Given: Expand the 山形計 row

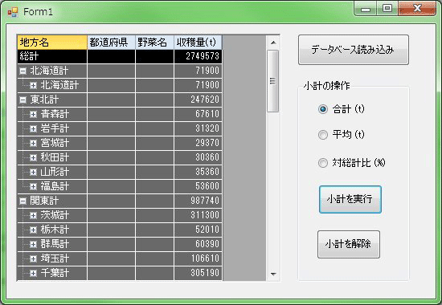Looking at the screenshot, I should point(33,172).
